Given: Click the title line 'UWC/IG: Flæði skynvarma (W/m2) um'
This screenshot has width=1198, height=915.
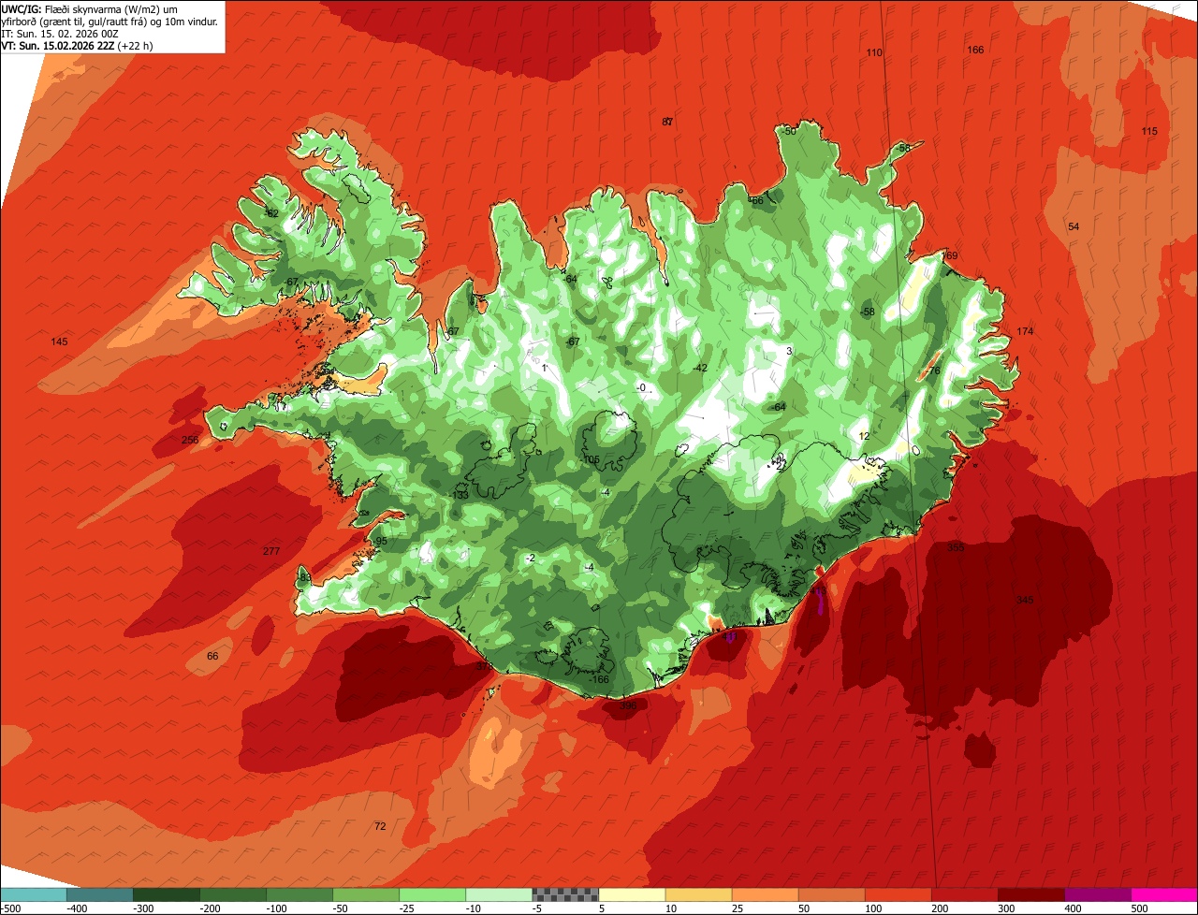Looking at the screenshot, I should (90, 8).
